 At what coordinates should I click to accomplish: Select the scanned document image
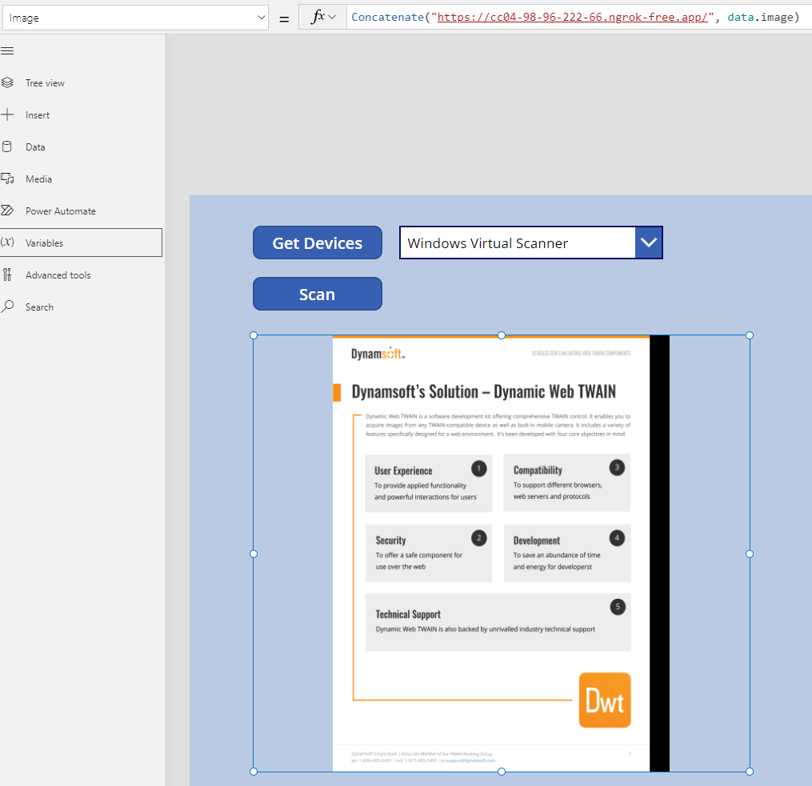pos(491,552)
